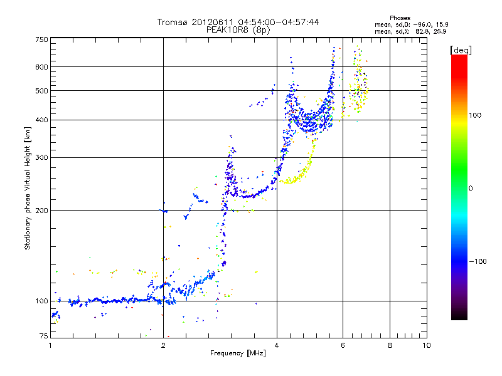Click the x-axis '10' tick label
The height and width of the screenshot is (376, 502).
click(427, 345)
